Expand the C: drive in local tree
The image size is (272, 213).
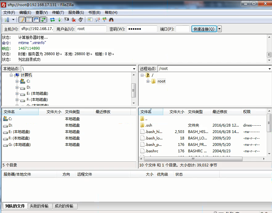pos(17,81)
